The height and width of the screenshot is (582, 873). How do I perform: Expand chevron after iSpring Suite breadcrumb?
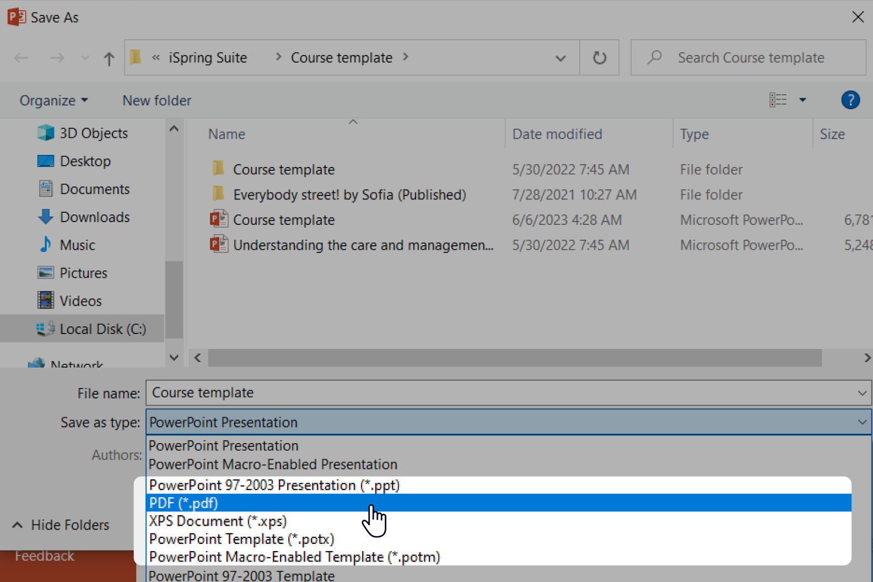coord(278,57)
